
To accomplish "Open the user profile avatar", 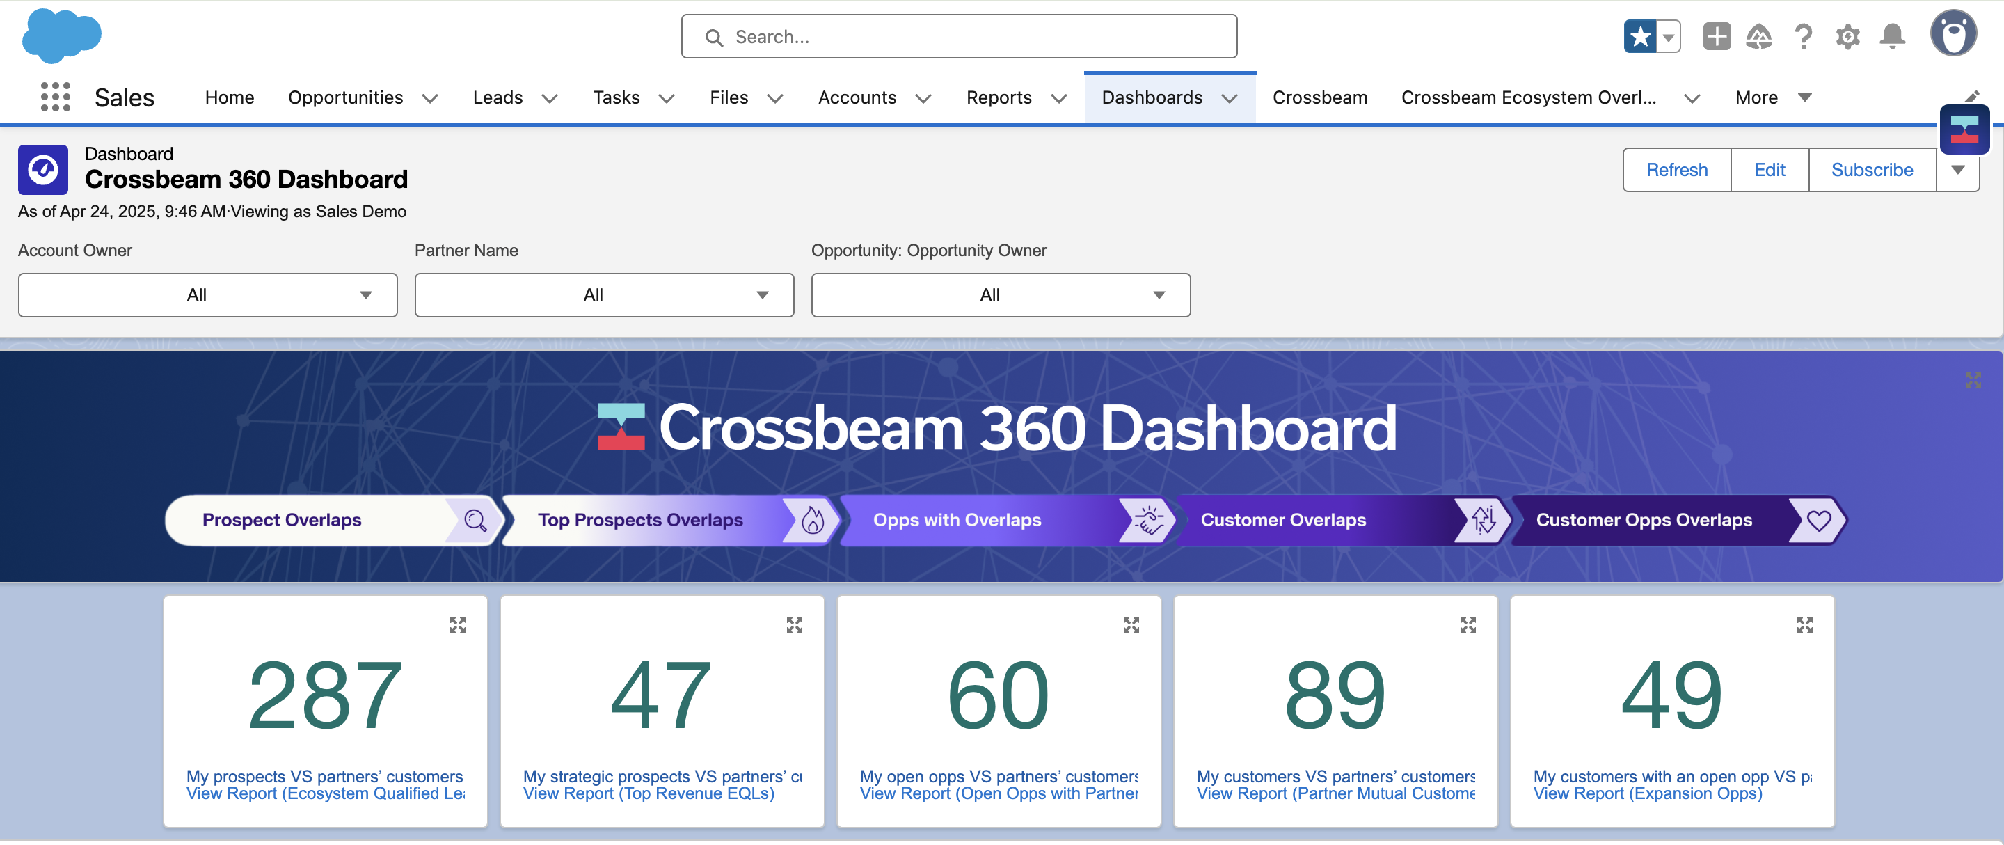I will coord(1953,34).
